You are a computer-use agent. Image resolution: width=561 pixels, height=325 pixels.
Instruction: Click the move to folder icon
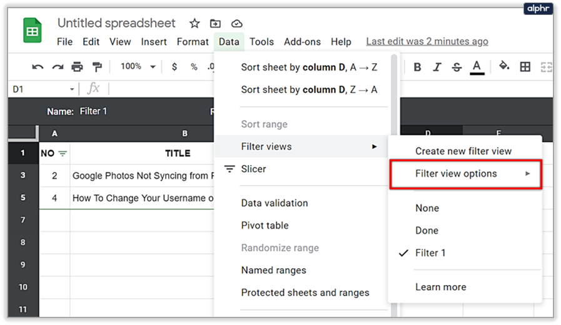(215, 23)
